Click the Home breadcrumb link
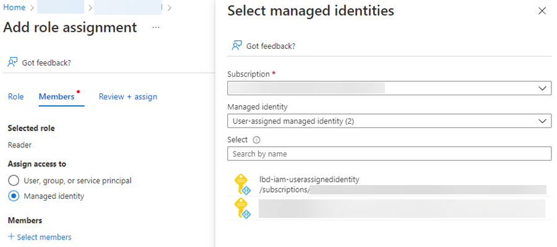The image size is (557, 247). [x=14, y=7]
